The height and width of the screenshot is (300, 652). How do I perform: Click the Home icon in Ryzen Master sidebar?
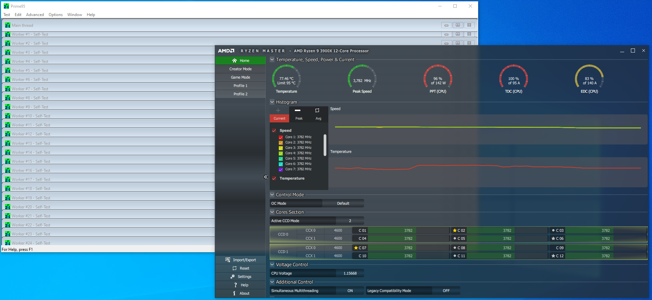pyautogui.click(x=235, y=61)
